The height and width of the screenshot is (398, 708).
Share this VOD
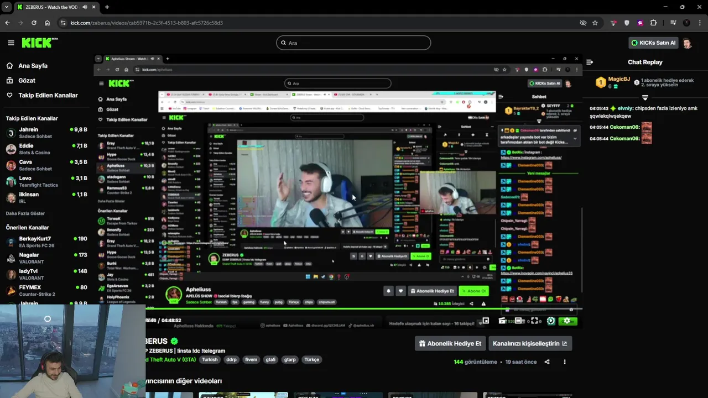pyautogui.click(x=547, y=362)
